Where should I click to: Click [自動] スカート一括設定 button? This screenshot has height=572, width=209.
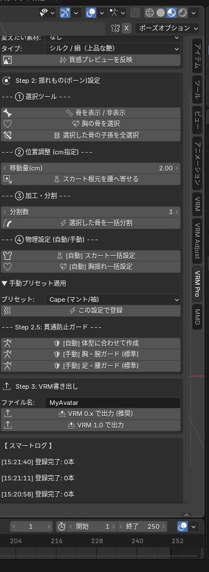90,256
